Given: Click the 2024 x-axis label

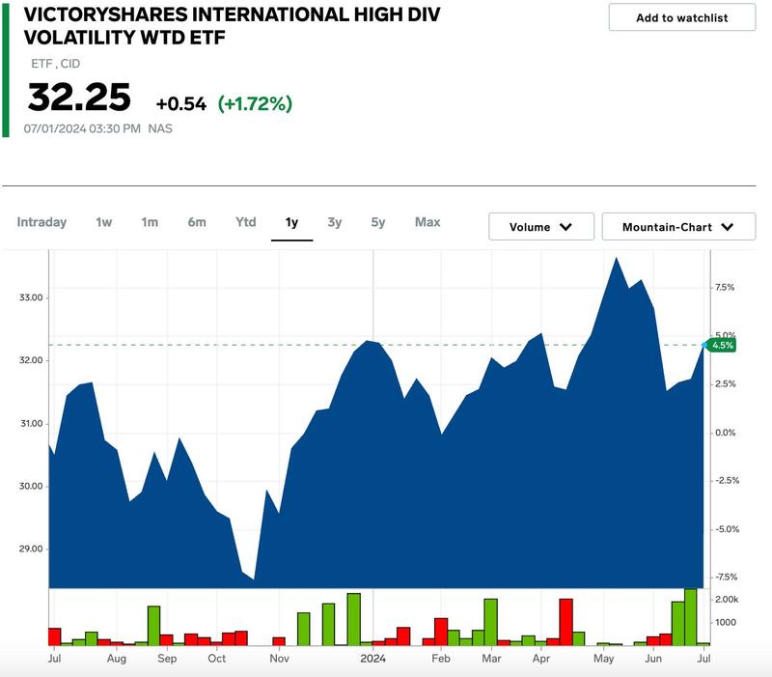Looking at the screenshot, I should (x=372, y=659).
